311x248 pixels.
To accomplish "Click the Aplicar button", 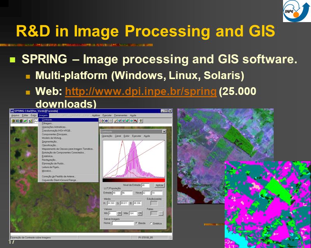I will [159, 185].
